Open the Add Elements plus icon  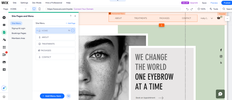[4, 18]
